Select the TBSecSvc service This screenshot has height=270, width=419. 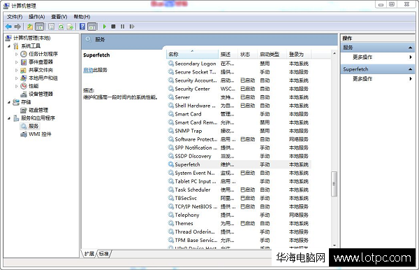coord(239,198)
